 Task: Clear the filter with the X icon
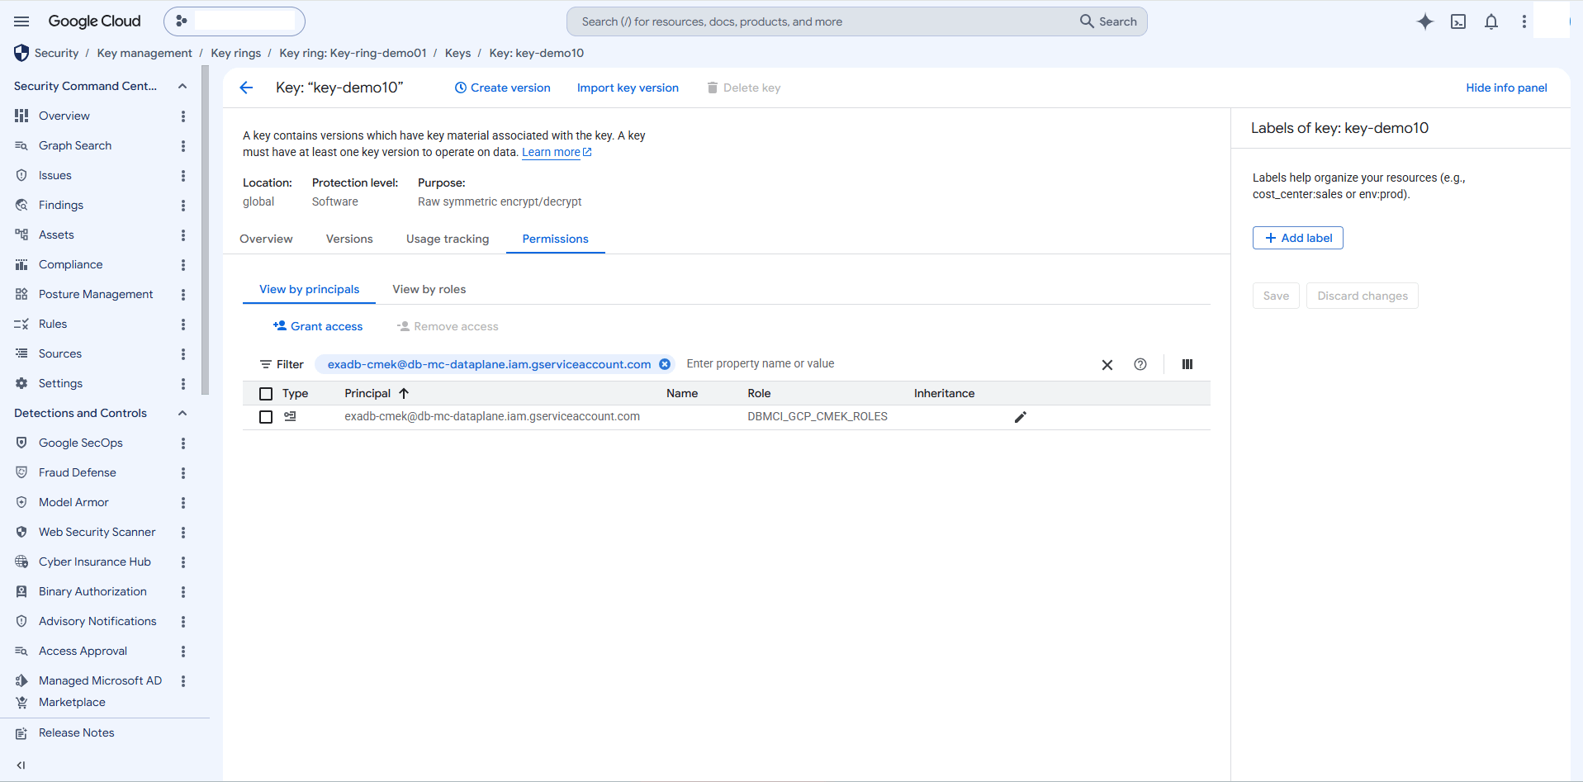(x=1107, y=364)
